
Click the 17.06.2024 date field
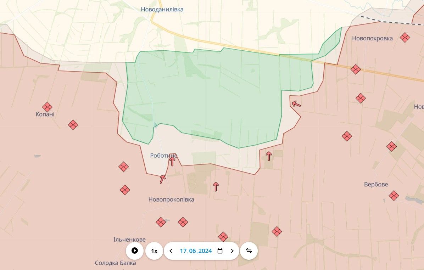pos(196,251)
